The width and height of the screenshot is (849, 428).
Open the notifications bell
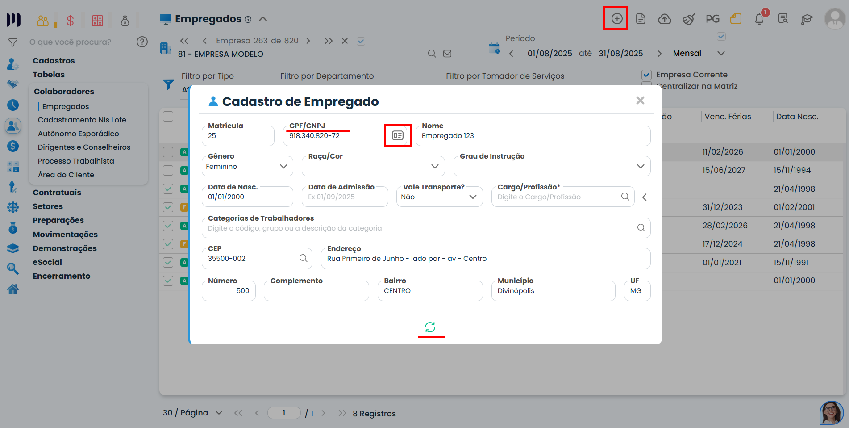pyautogui.click(x=759, y=19)
